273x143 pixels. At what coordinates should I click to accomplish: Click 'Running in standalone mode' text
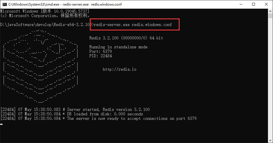[119, 47]
